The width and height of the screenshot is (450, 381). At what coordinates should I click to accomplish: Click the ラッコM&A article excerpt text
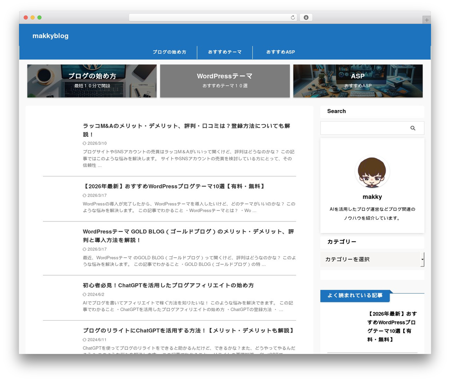[189, 159]
